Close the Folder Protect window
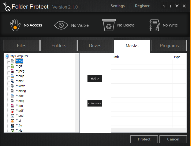191x146 pixels. click(184, 6)
